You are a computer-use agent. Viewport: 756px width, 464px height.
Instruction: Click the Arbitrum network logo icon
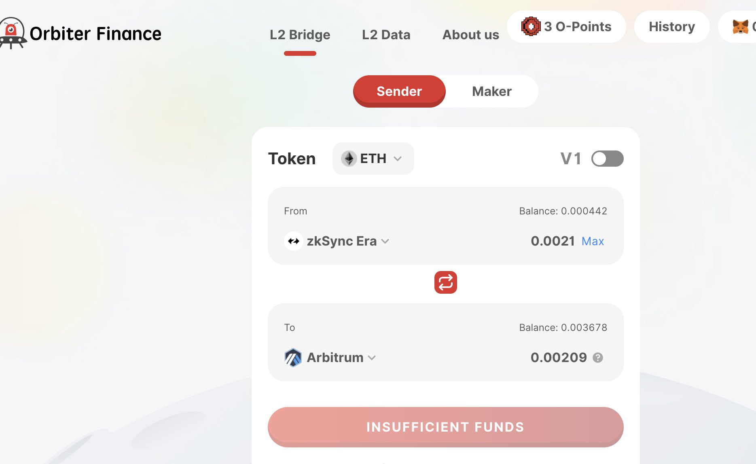click(293, 358)
